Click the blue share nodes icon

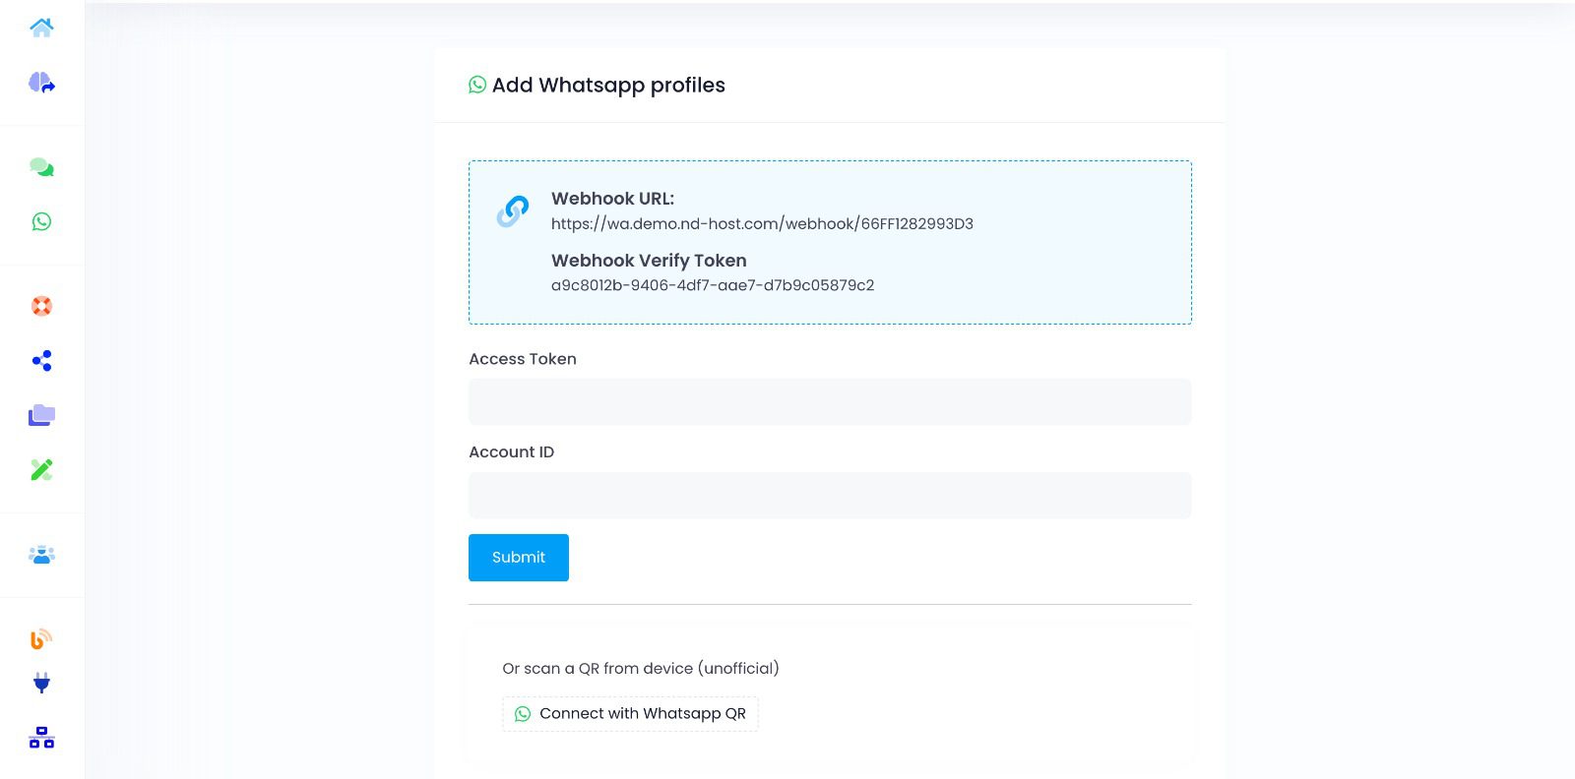click(x=41, y=361)
